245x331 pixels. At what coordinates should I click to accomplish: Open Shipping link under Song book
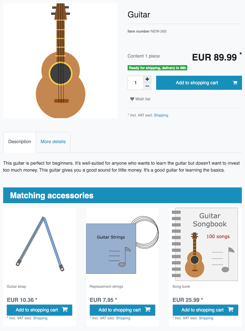pos(206,318)
